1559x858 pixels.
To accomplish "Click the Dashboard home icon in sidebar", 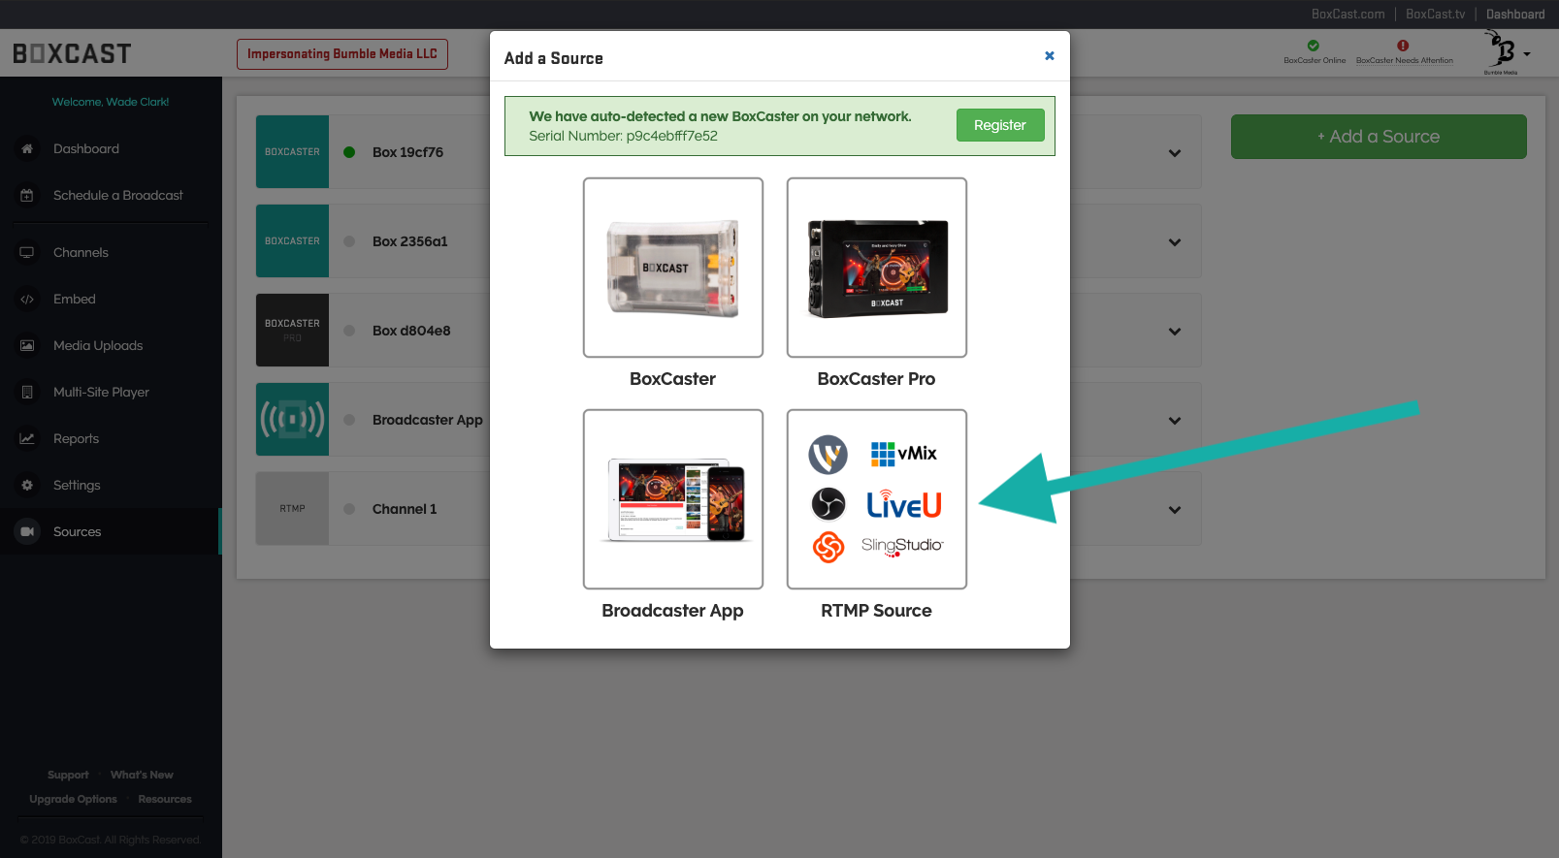I will pos(27,149).
